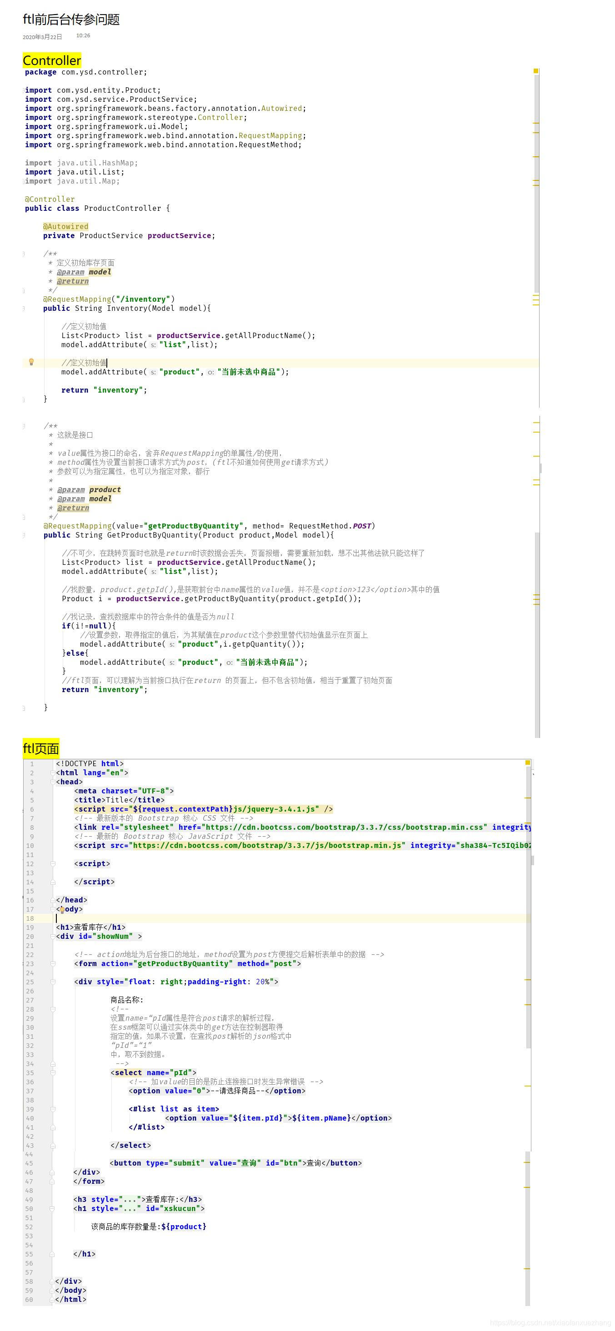Click the date 2020年3月22日

tap(42, 37)
